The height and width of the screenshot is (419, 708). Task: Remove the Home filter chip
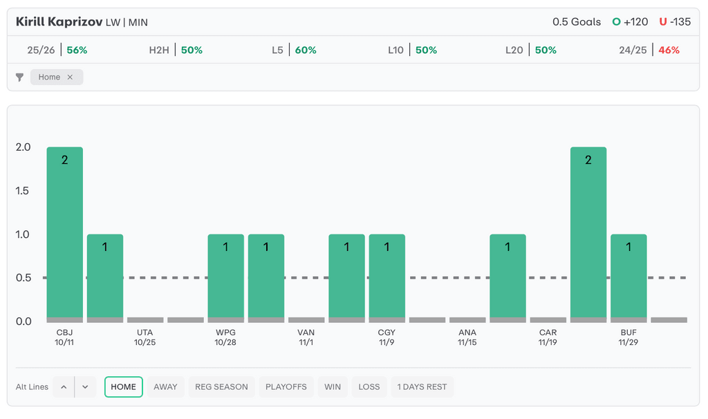pyautogui.click(x=70, y=77)
